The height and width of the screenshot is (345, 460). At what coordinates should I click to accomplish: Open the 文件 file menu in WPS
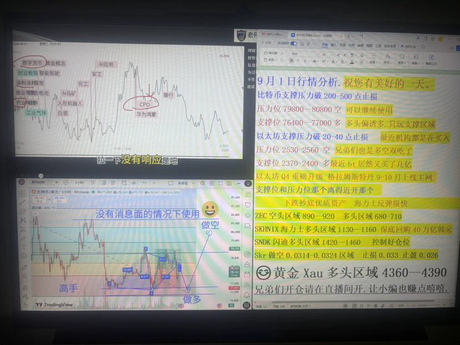click(x=267, y=43)
